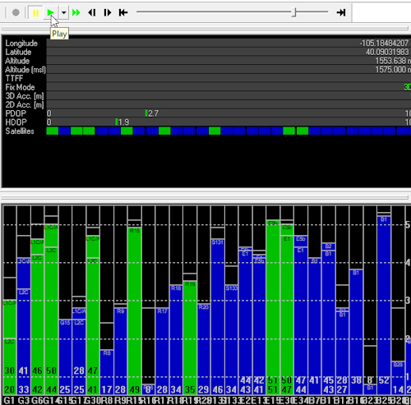
Task: Click the HDOP indicator bar showing 1.9
Action: click(x=117, y=122)
